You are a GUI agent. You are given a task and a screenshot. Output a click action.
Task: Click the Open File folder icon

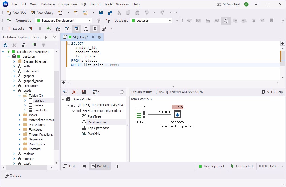pyautogui.click(x=85, y=13)
